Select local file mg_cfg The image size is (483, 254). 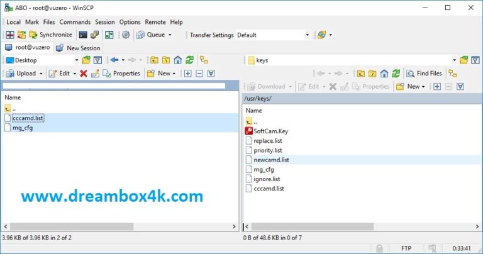click(x=23, y=128)
